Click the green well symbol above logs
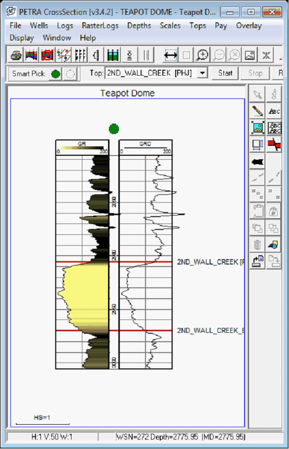 114,129
